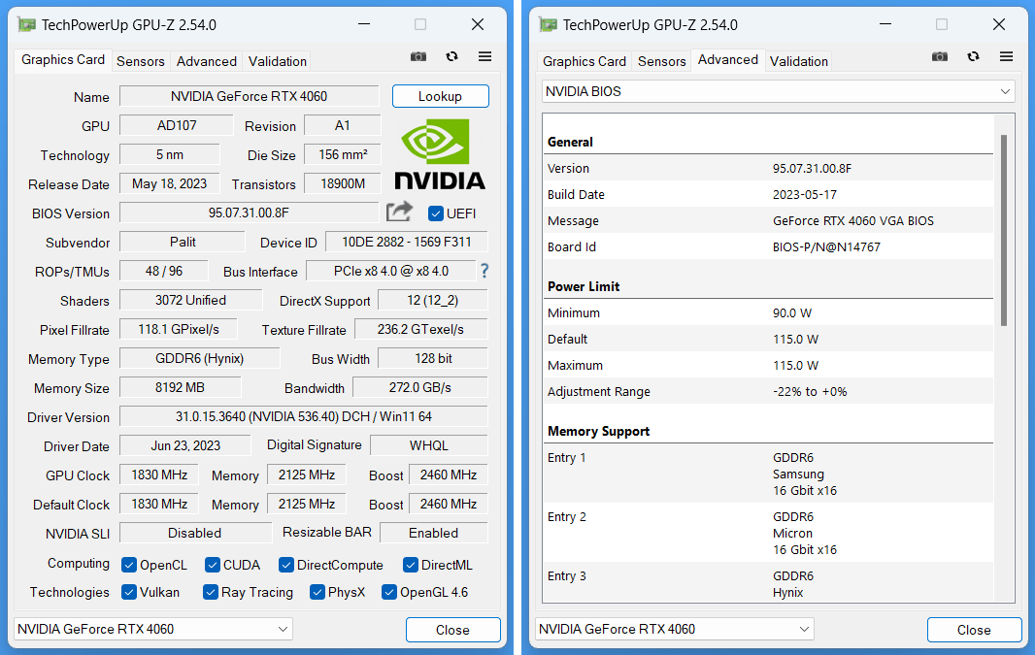Toggle the UEFI checkbox
1035x655 pixels.
click(x=436, y=213)
